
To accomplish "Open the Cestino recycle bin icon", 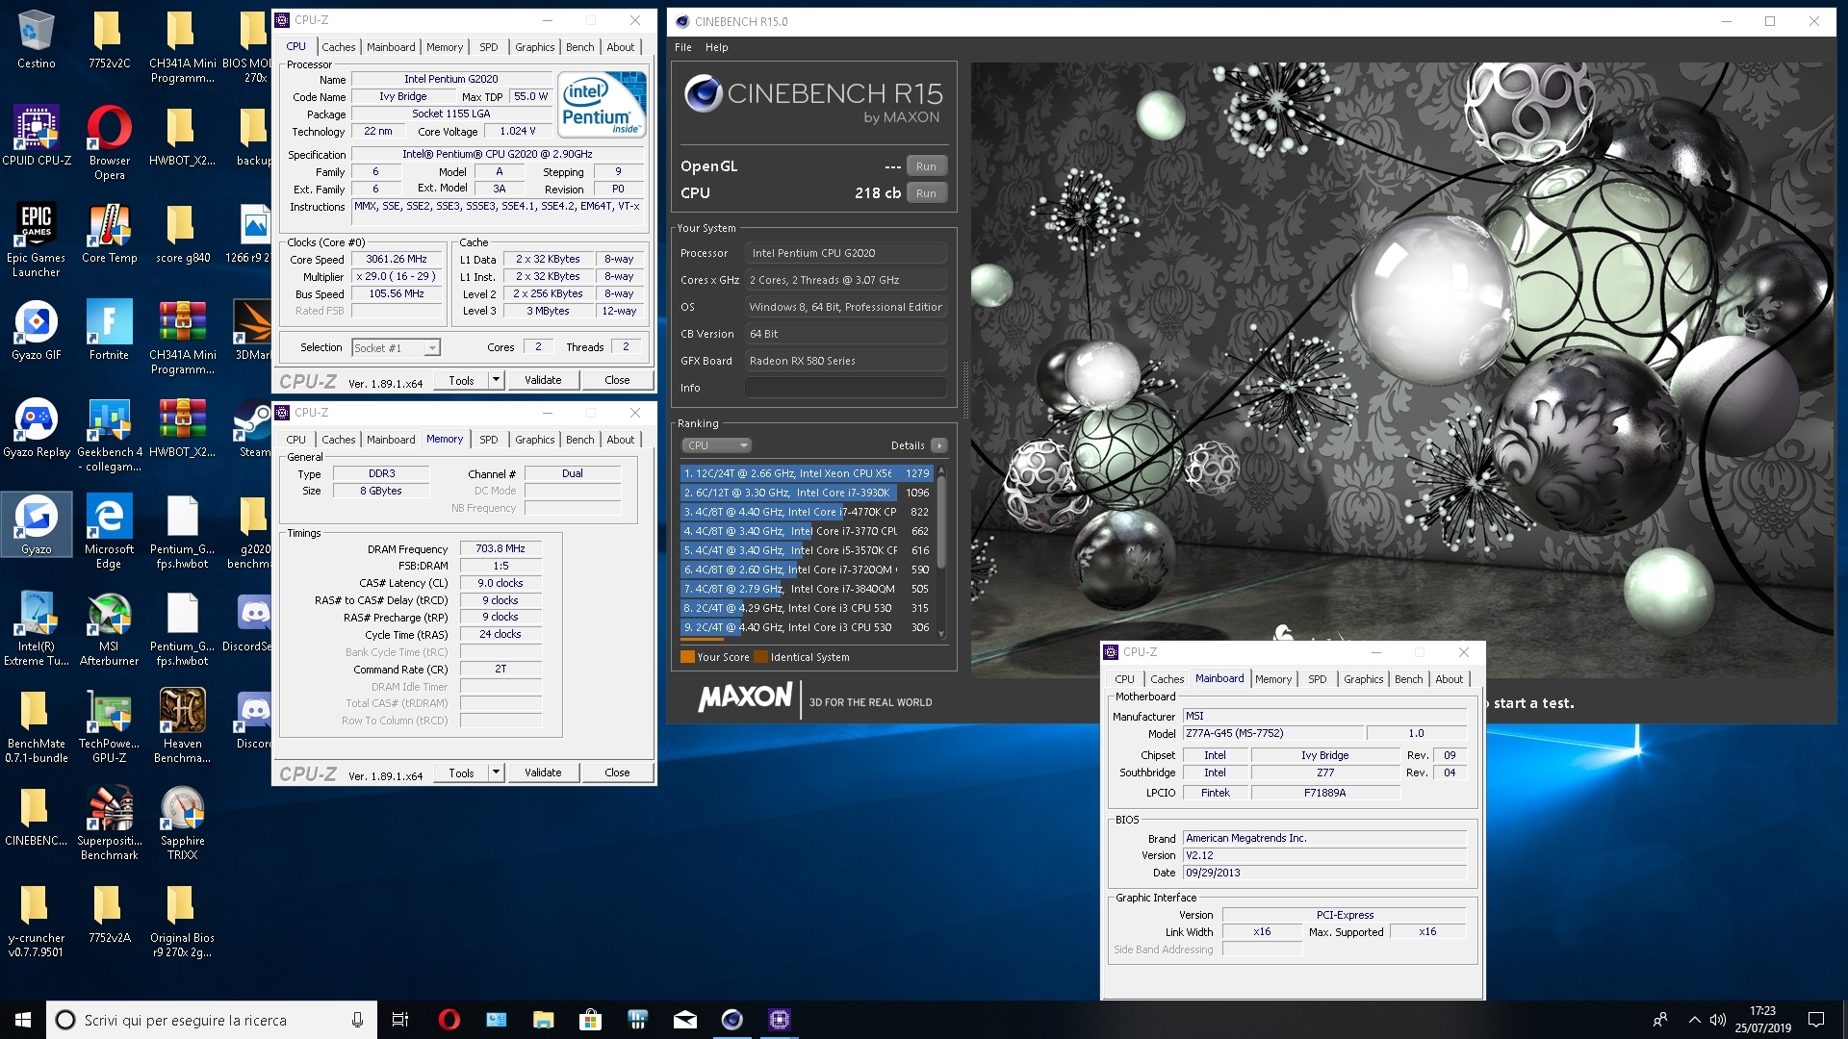I will click(x=36, y=40).
